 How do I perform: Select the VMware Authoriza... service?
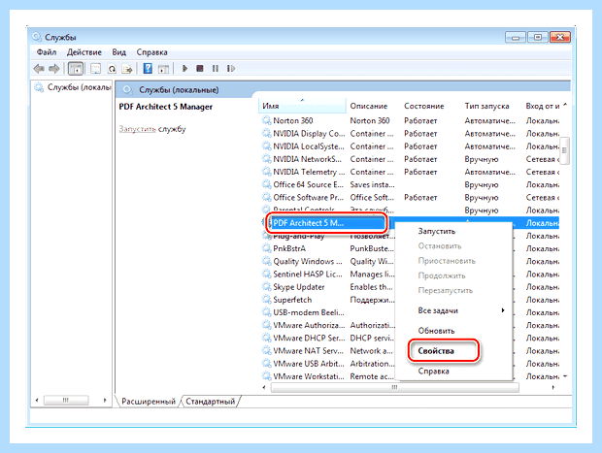click(309, 325)
